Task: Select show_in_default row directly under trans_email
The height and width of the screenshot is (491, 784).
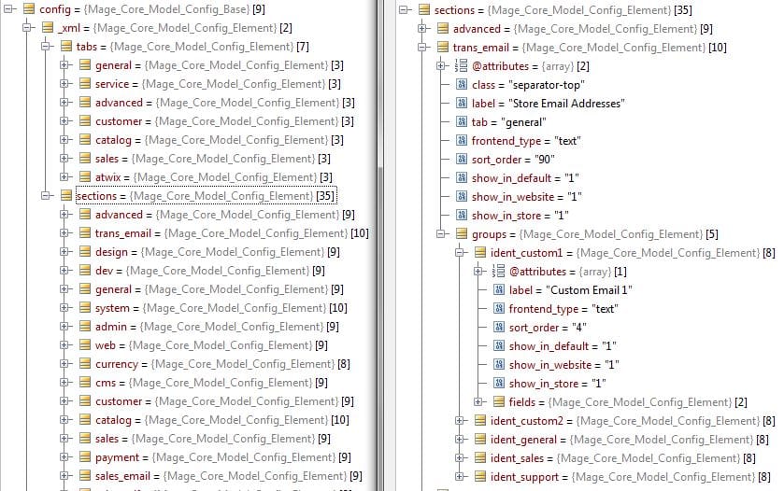Action: [525, 177]
